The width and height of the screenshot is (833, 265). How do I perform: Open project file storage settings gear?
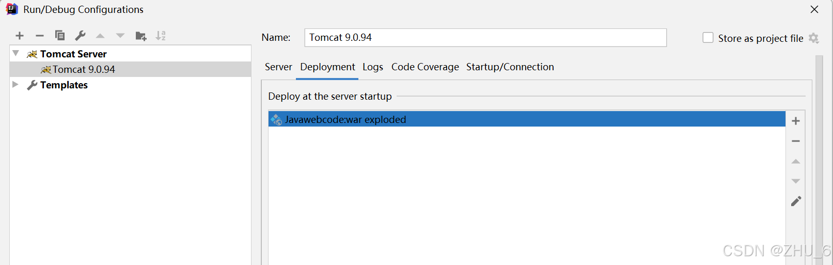pos(814,38)
